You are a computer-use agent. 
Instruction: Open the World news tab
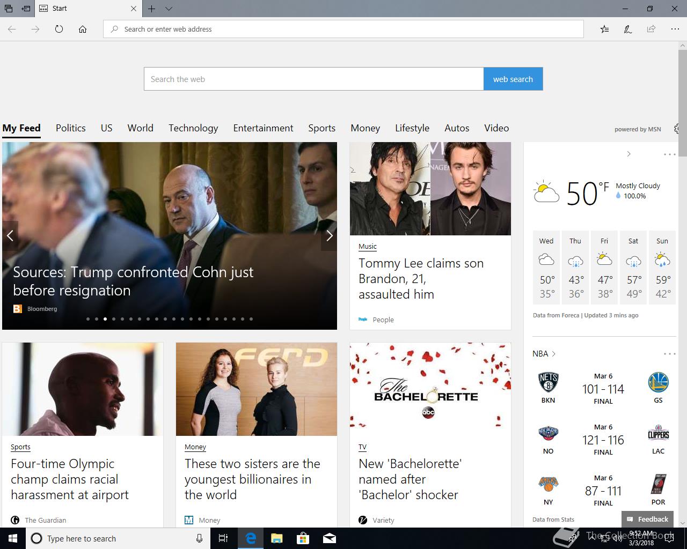(x=141, y=128)
